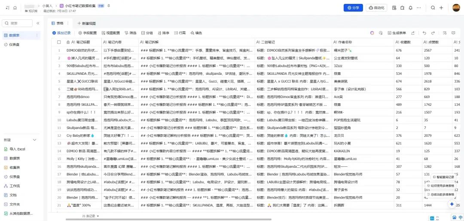
Task: Open the AI sparkle assistant button at the bottom right
Action: click(x=452, y=204)
